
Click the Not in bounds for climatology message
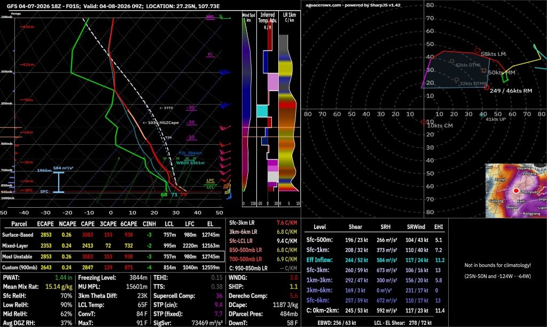(x=497, y=265)
